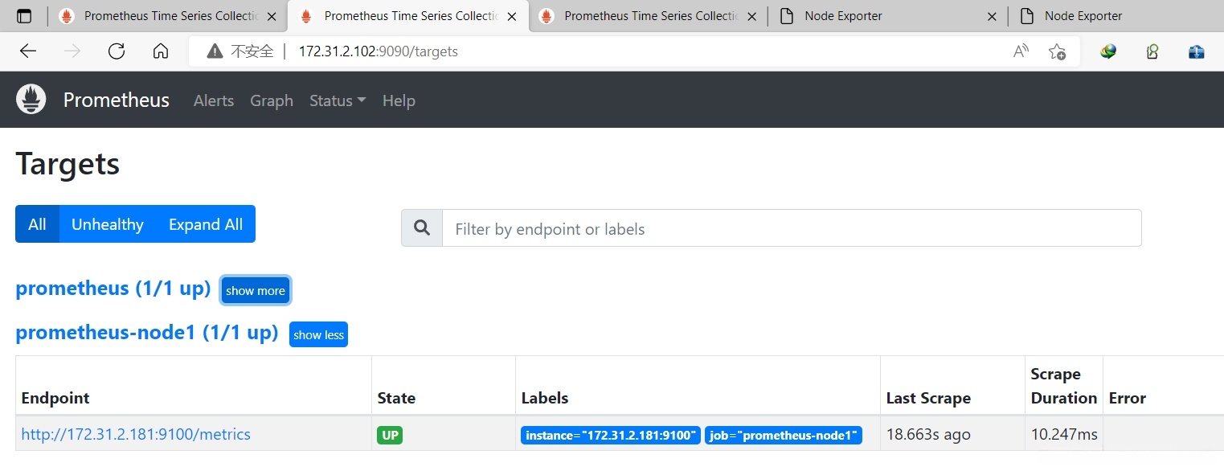Expand the Status dropdown menu

[338, 100]
